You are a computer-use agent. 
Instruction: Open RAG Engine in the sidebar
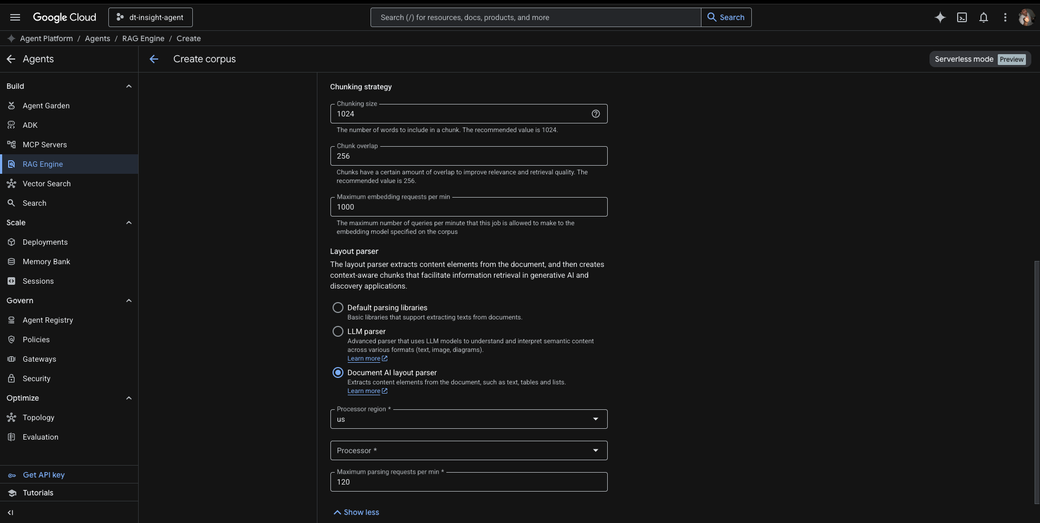(69, 164)
